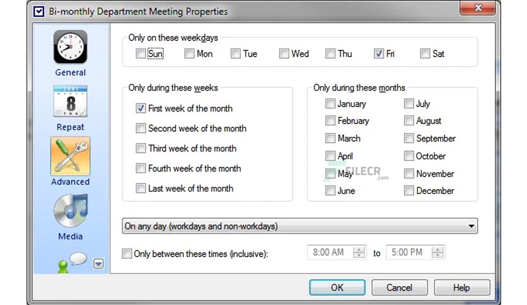Image resolution: width=527 pixels, height=305 pixels.
Task: Open the workdays and non-workdays dropdown
Action: pos(300,226)
